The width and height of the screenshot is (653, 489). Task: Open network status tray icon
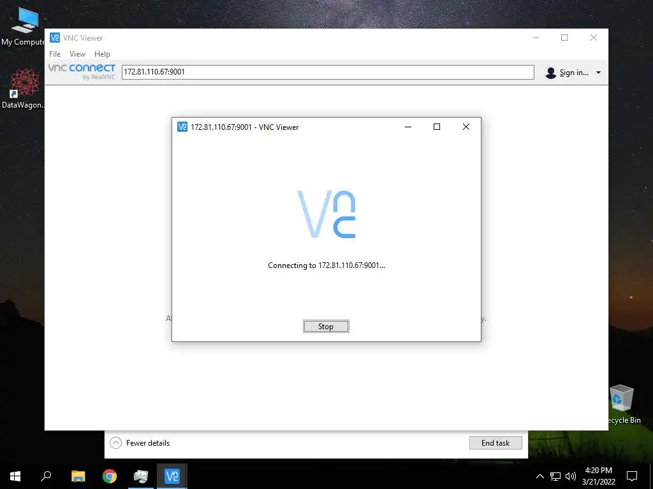pyautogui.click(x=555, y=476)
